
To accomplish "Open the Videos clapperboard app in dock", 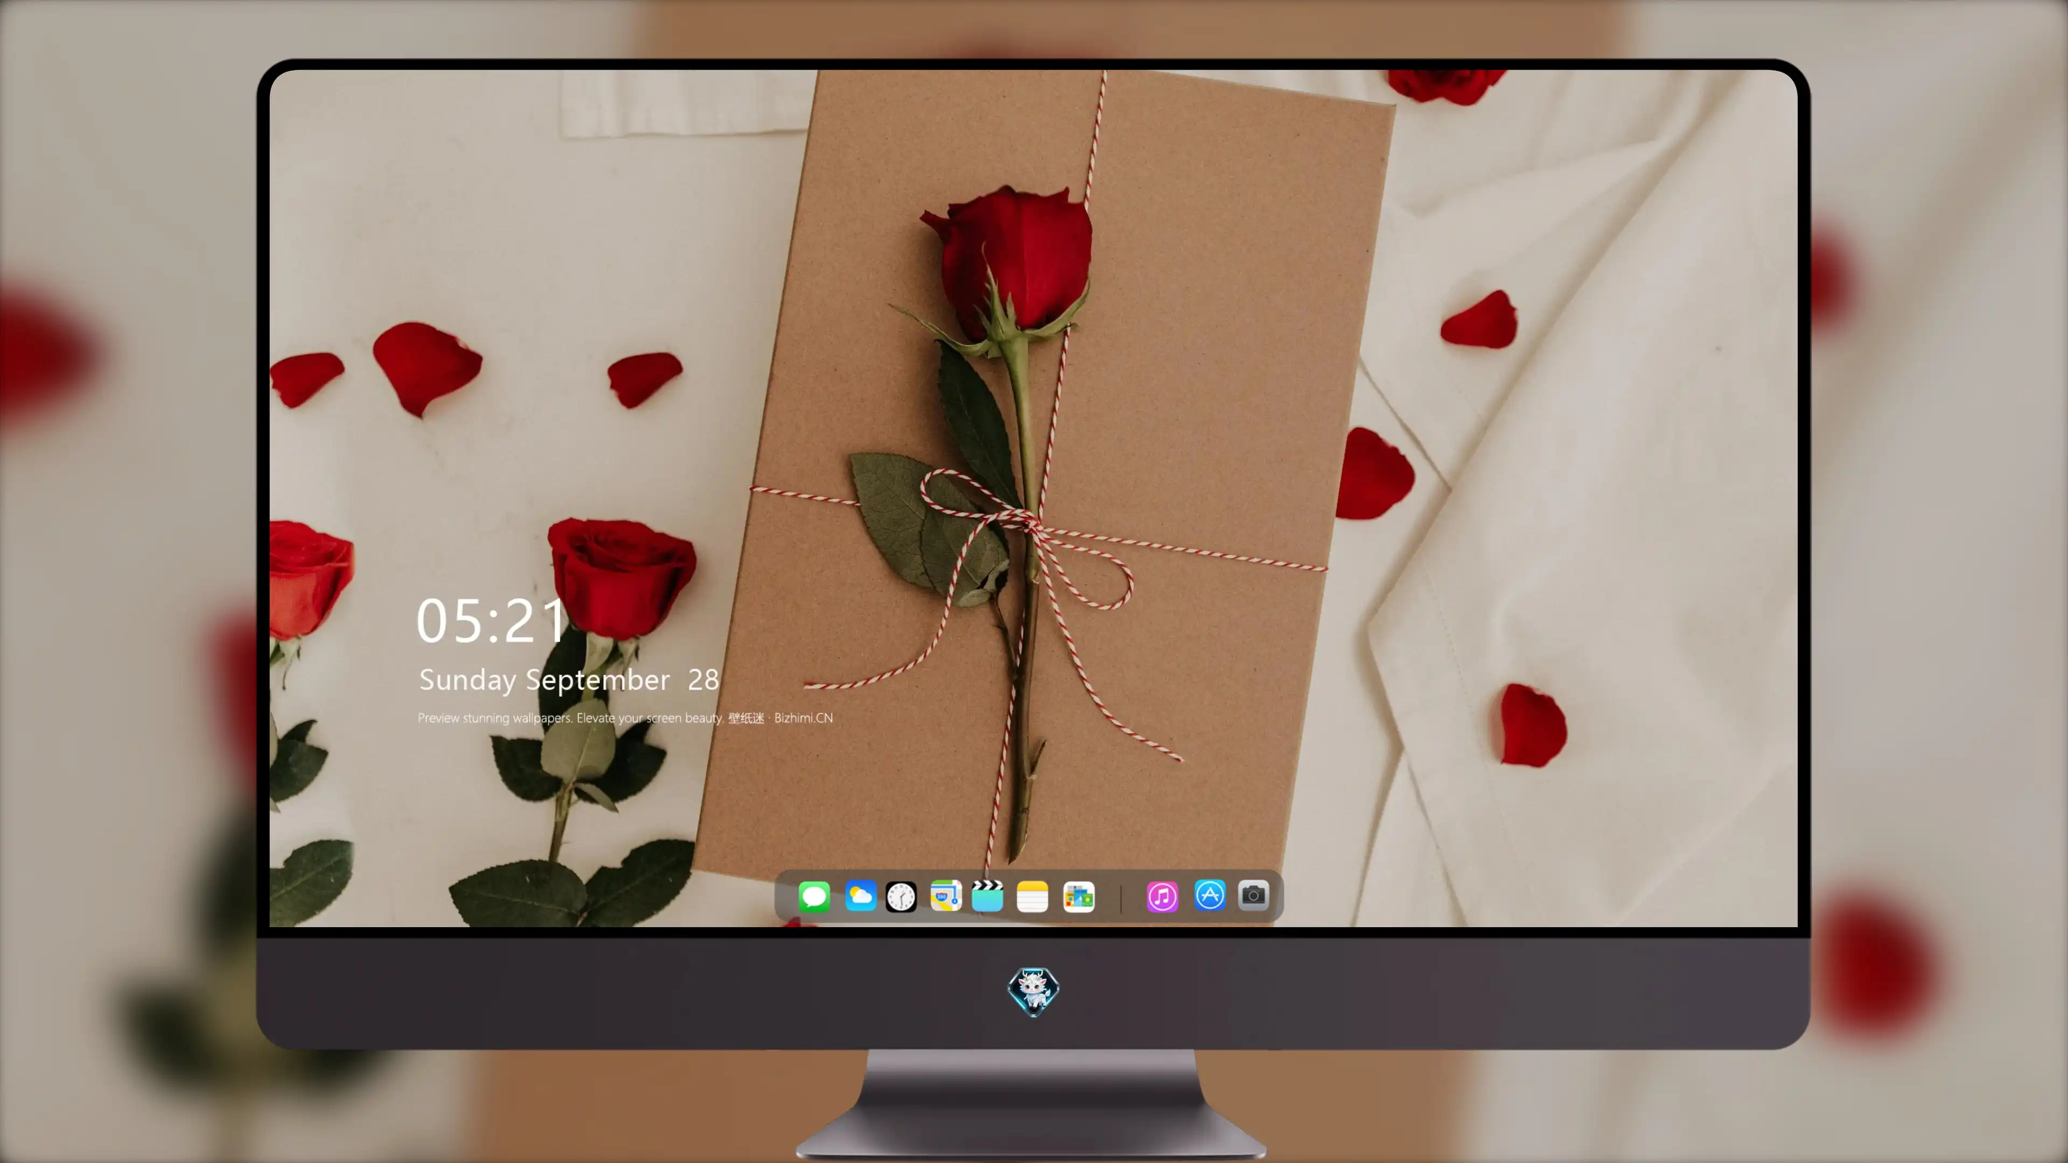I will 988,896.
